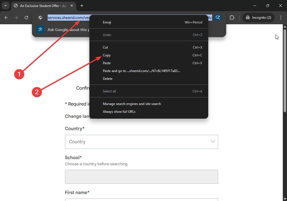
Task: Click the browser back arrow
Action: [x=6, y=18]
